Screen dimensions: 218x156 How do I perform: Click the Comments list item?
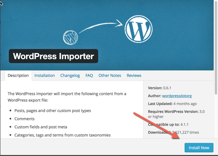coord(25,119)
